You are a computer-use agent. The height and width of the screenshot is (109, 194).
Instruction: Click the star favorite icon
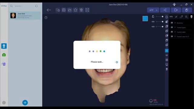coord(75,10)
